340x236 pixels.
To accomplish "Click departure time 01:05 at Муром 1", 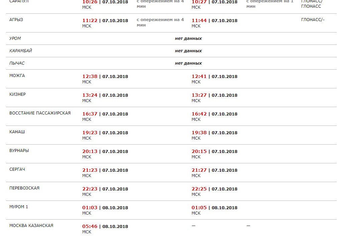I will tap(199, 208).
